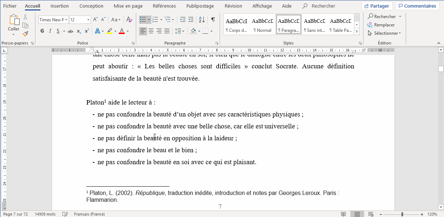Clear all formatting with the eraser icon

click(129, 20)
